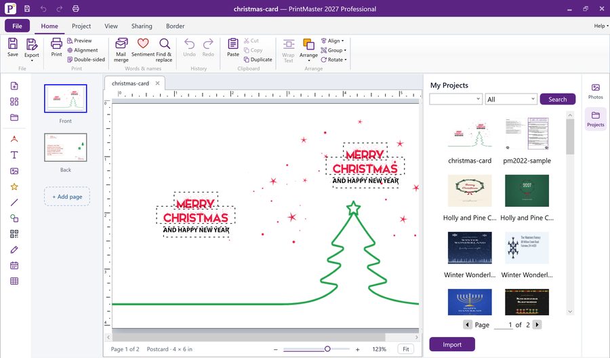The height and width of the screenshot is (358, 610).
Task: Go to next projects page arrow
Action: pyautogui.click(x=537, y=325)
